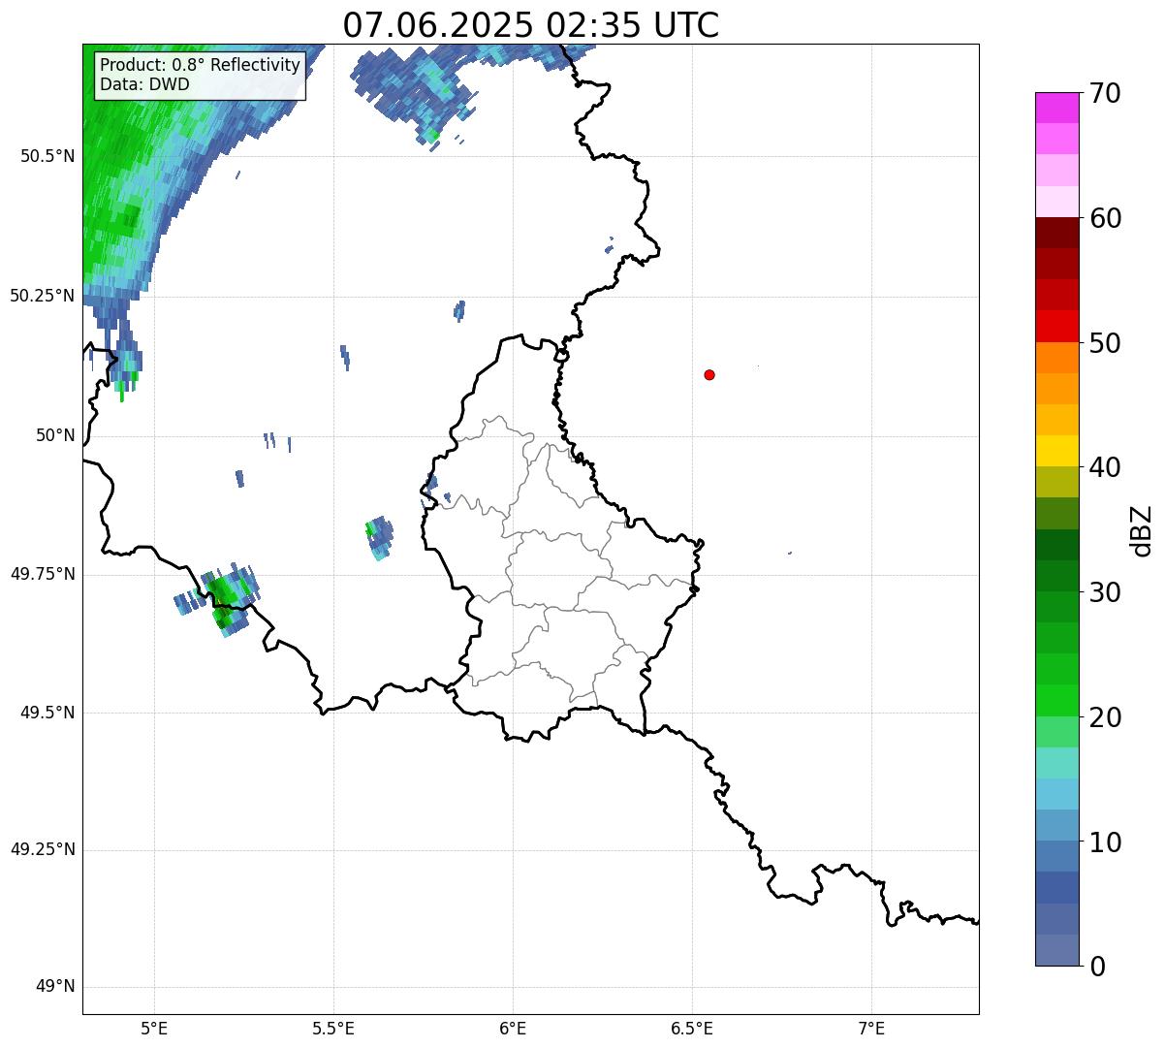Click the '49.5°N' latitude label

pyautogui.click(x=47, y=713)
